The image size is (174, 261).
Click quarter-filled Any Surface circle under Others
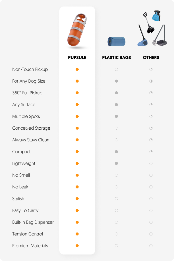[151, 105]
